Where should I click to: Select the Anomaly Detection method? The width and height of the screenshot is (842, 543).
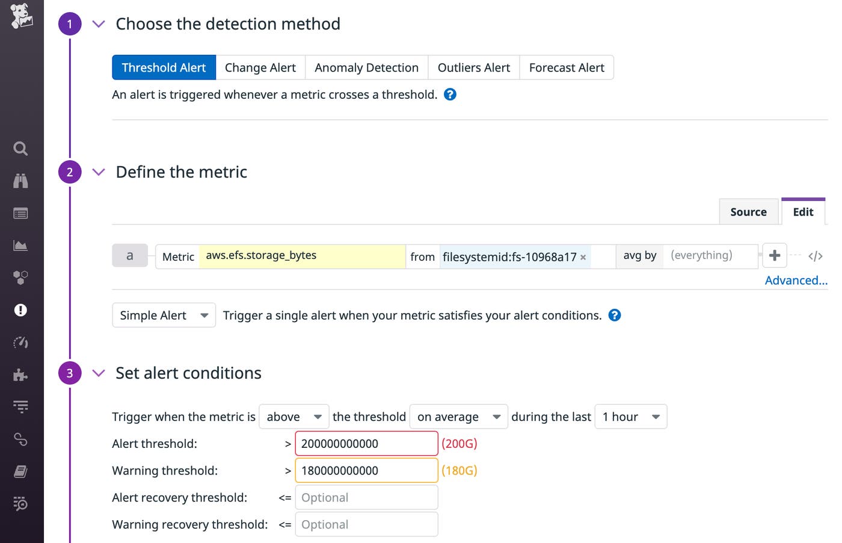click(x=366, y=67)
